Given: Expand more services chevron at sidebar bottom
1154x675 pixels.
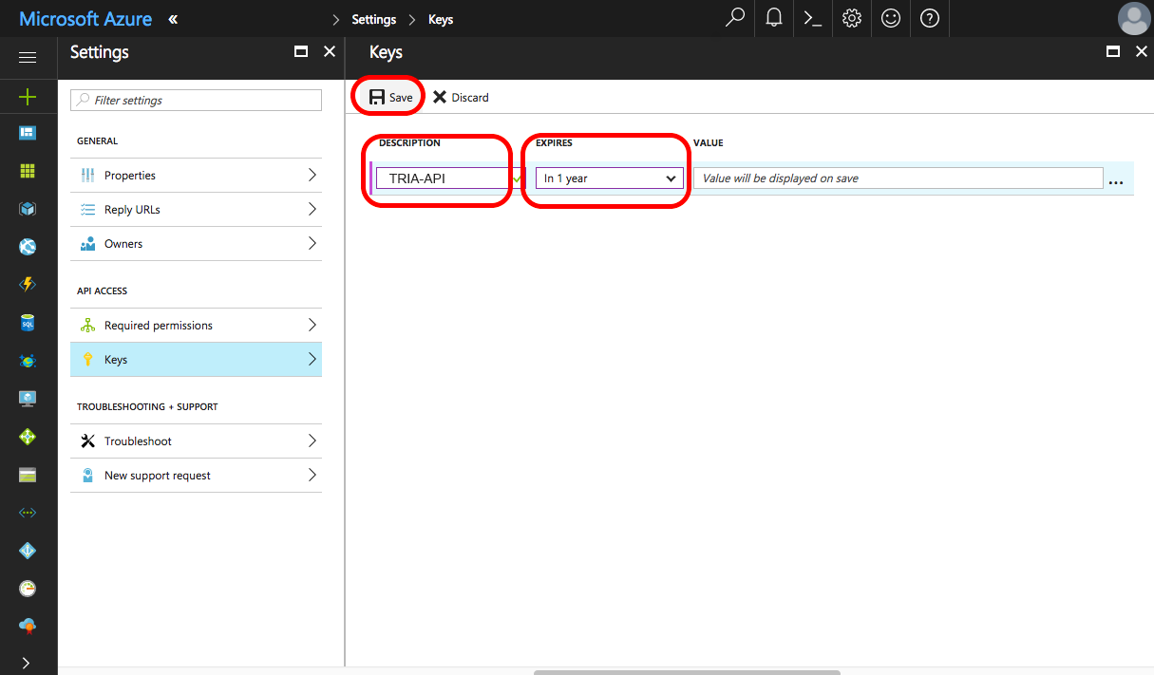Looking at the screenshot, I should (x=27, y=663).
